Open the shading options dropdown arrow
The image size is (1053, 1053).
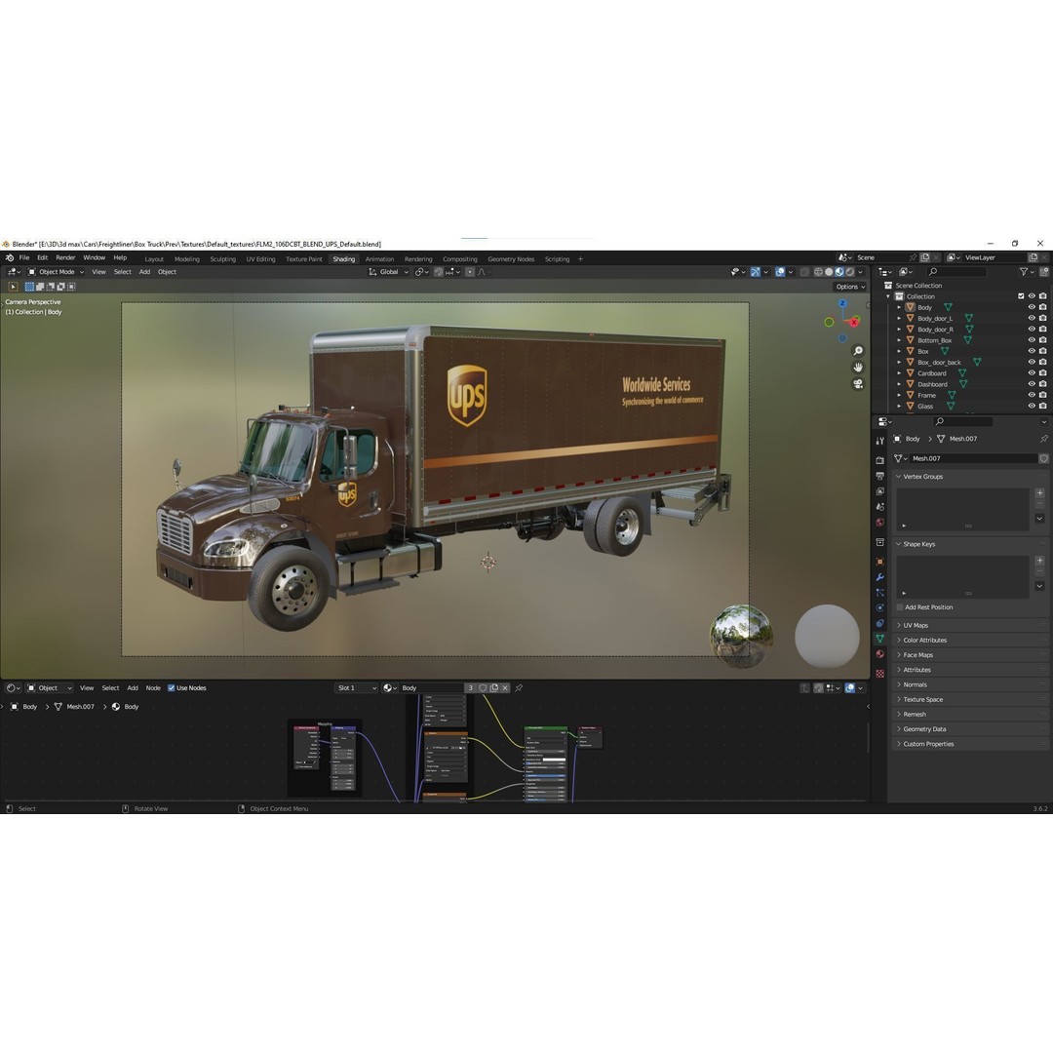pyautogui.click(x=860, y=273)
